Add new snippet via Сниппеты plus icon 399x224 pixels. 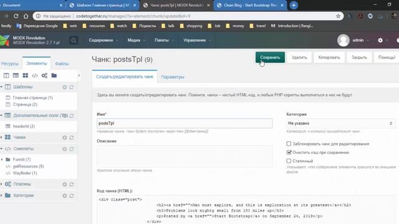click(x=65, y=149)
